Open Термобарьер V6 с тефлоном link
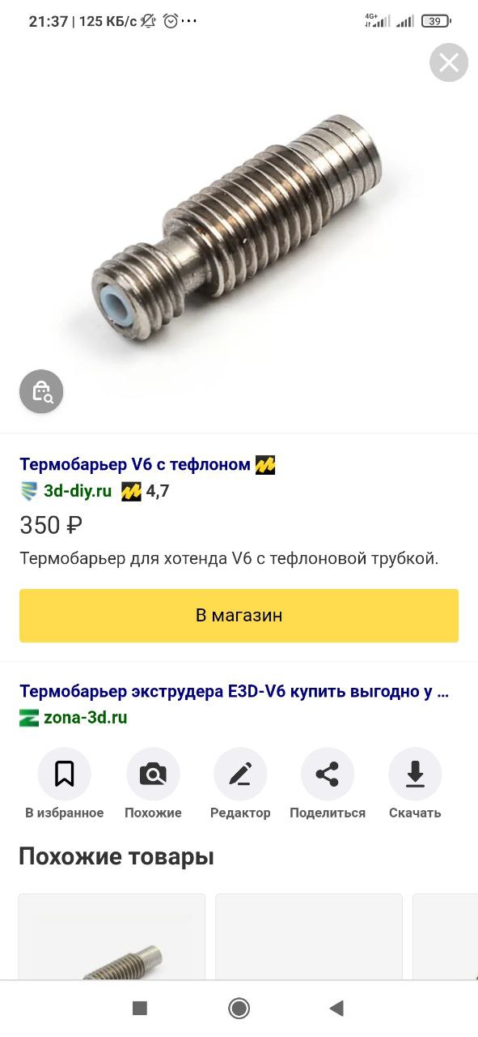Image resolution: width=478 pixels, height=1037 pixels. pos(135,464)
